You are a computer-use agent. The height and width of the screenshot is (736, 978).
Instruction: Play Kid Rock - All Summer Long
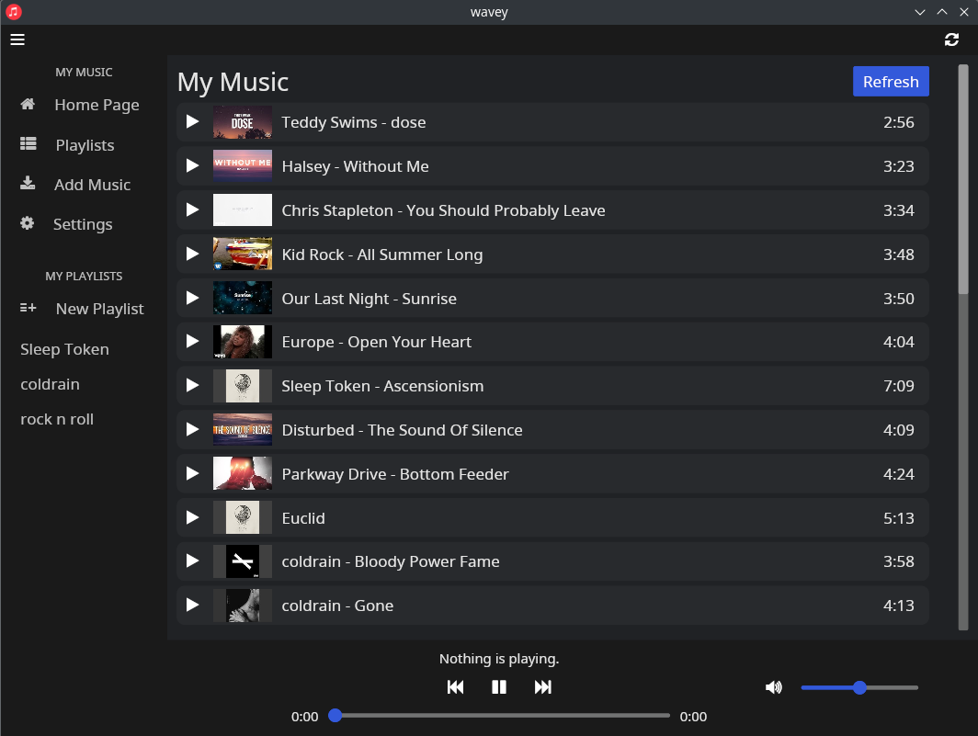(193, 254)
